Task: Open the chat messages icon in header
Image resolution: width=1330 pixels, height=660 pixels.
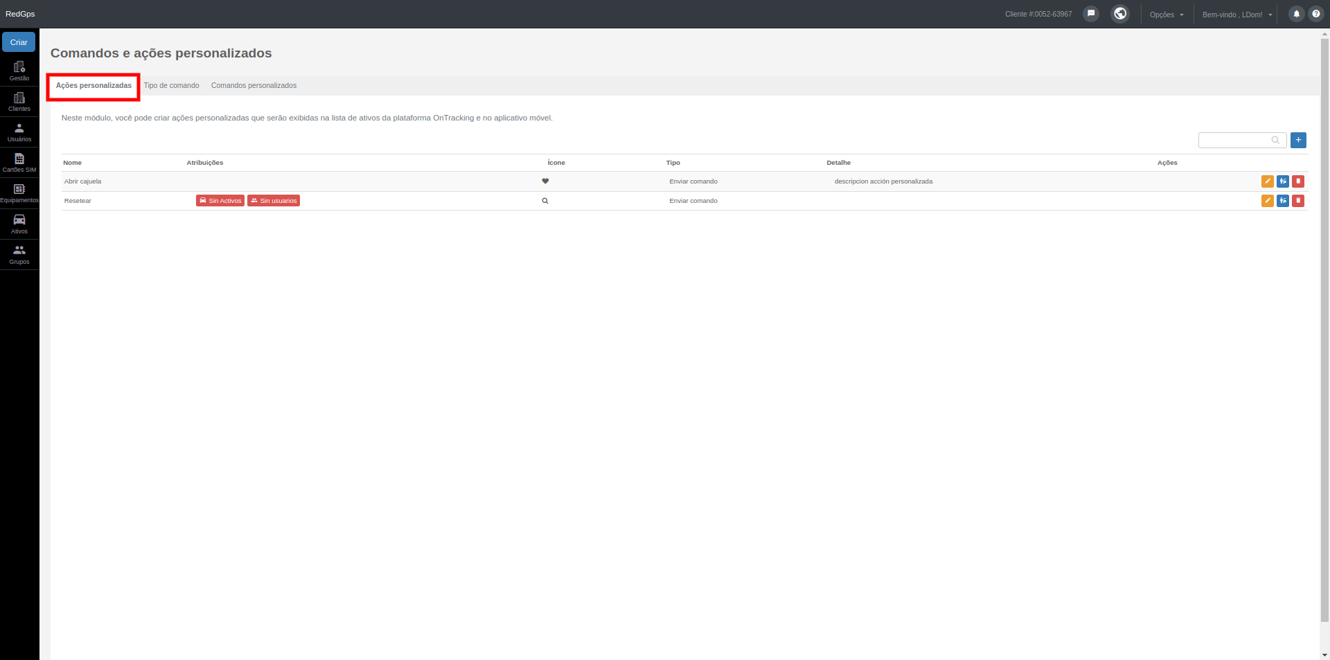Action: point(1091,14)
